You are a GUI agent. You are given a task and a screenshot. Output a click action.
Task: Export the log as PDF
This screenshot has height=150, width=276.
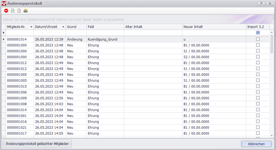[x=19, y=11]
